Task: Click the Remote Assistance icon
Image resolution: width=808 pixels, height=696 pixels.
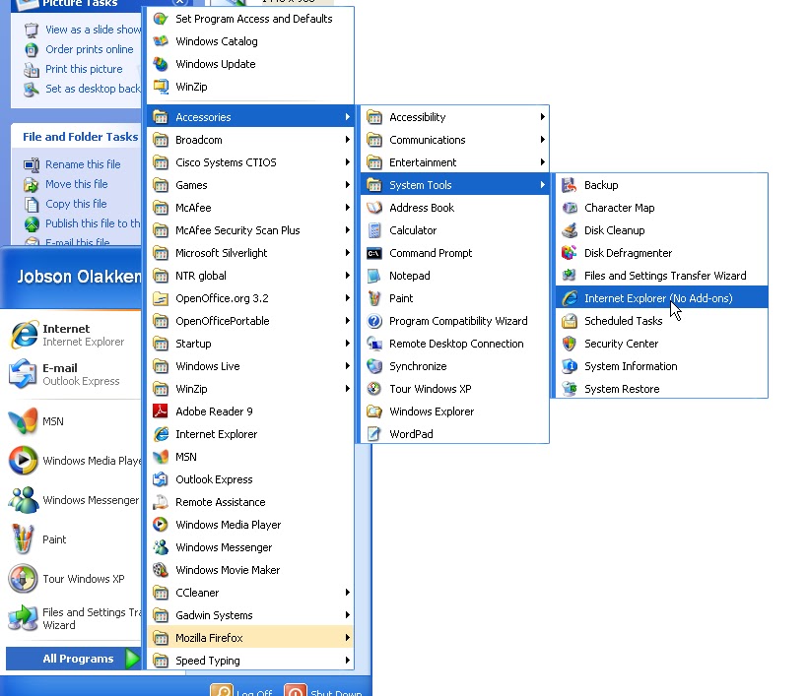Action: pyautogui.click(x=161, y=502)
